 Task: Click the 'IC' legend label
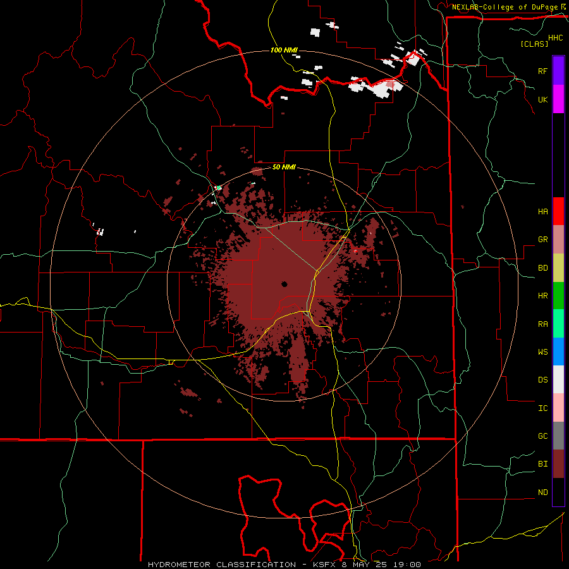click(x=542, y=408)
